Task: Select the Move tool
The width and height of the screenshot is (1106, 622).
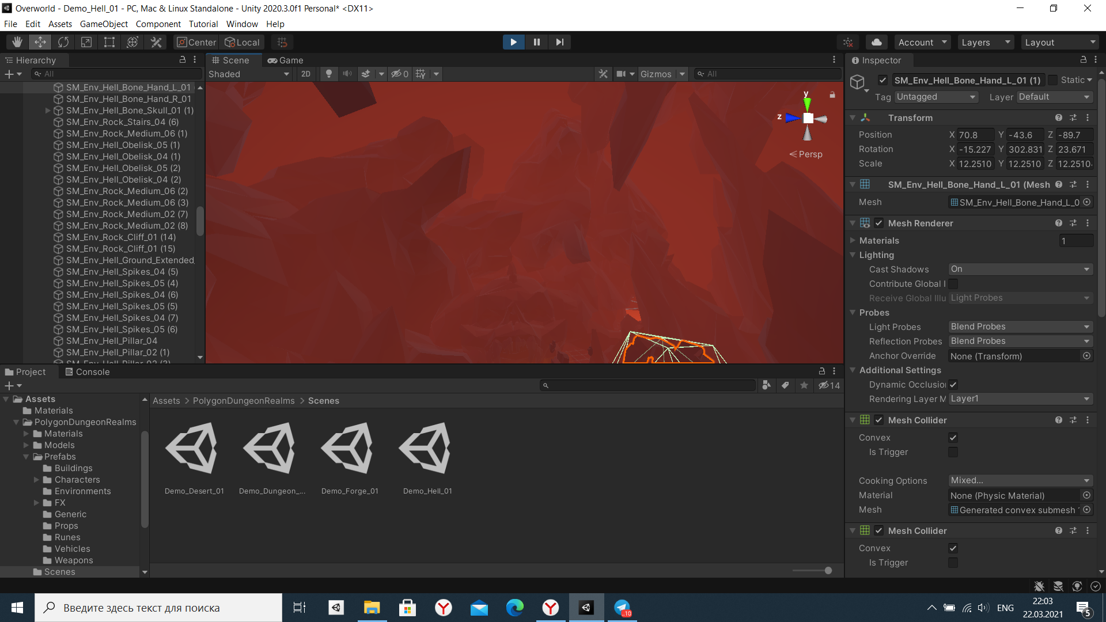Action: (40, 42)
